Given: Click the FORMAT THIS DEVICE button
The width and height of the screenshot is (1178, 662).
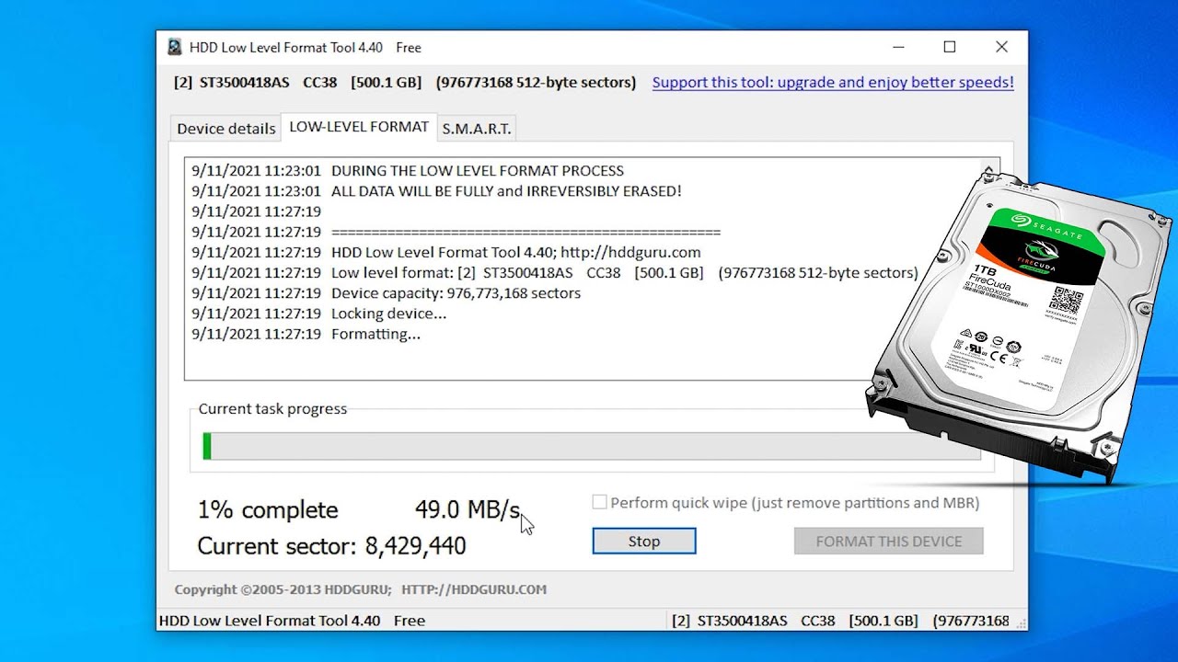Looking at the screenshot, I should [889, 542].
